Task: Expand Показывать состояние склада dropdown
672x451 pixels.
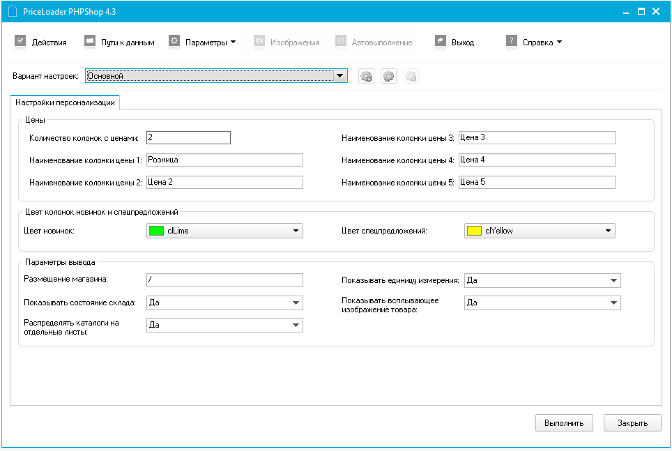Action: [x=224, y=303]
